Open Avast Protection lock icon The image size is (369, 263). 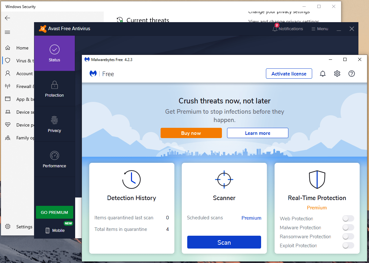tap(54, 85)
